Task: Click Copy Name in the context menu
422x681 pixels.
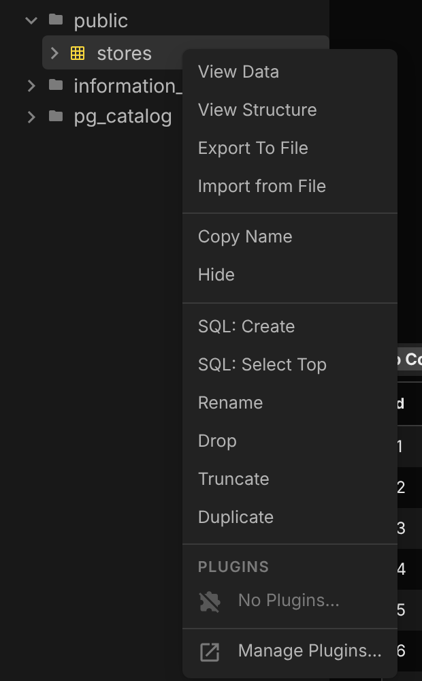Action: tap(289, 237)
